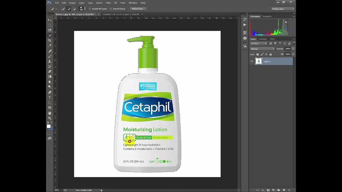
Task: Select the Lasso tool
Action: pos(50,30)
